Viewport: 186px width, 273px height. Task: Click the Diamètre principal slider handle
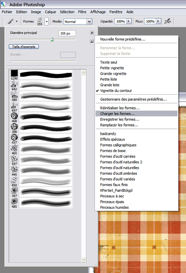coord(52,39)
